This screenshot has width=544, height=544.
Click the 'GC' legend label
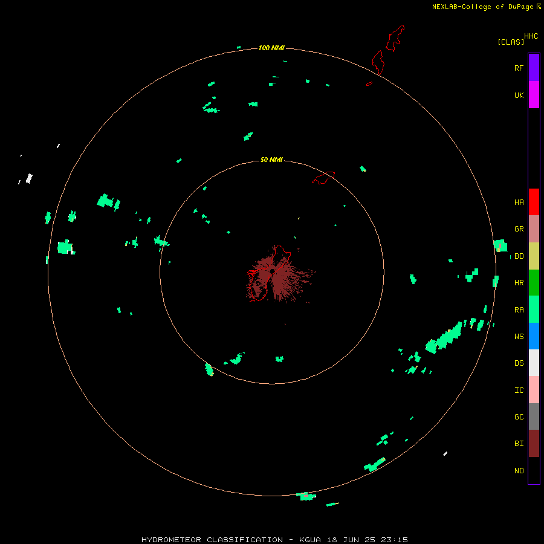[x=519, y=417]
